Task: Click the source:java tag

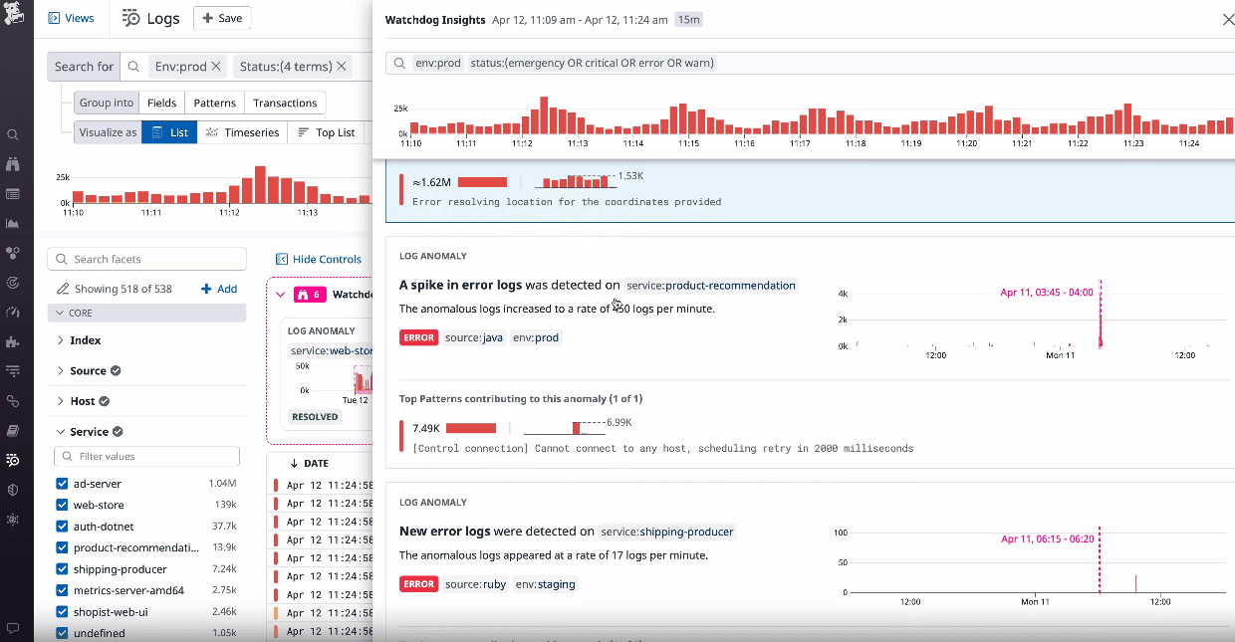Action: point(475,337)
